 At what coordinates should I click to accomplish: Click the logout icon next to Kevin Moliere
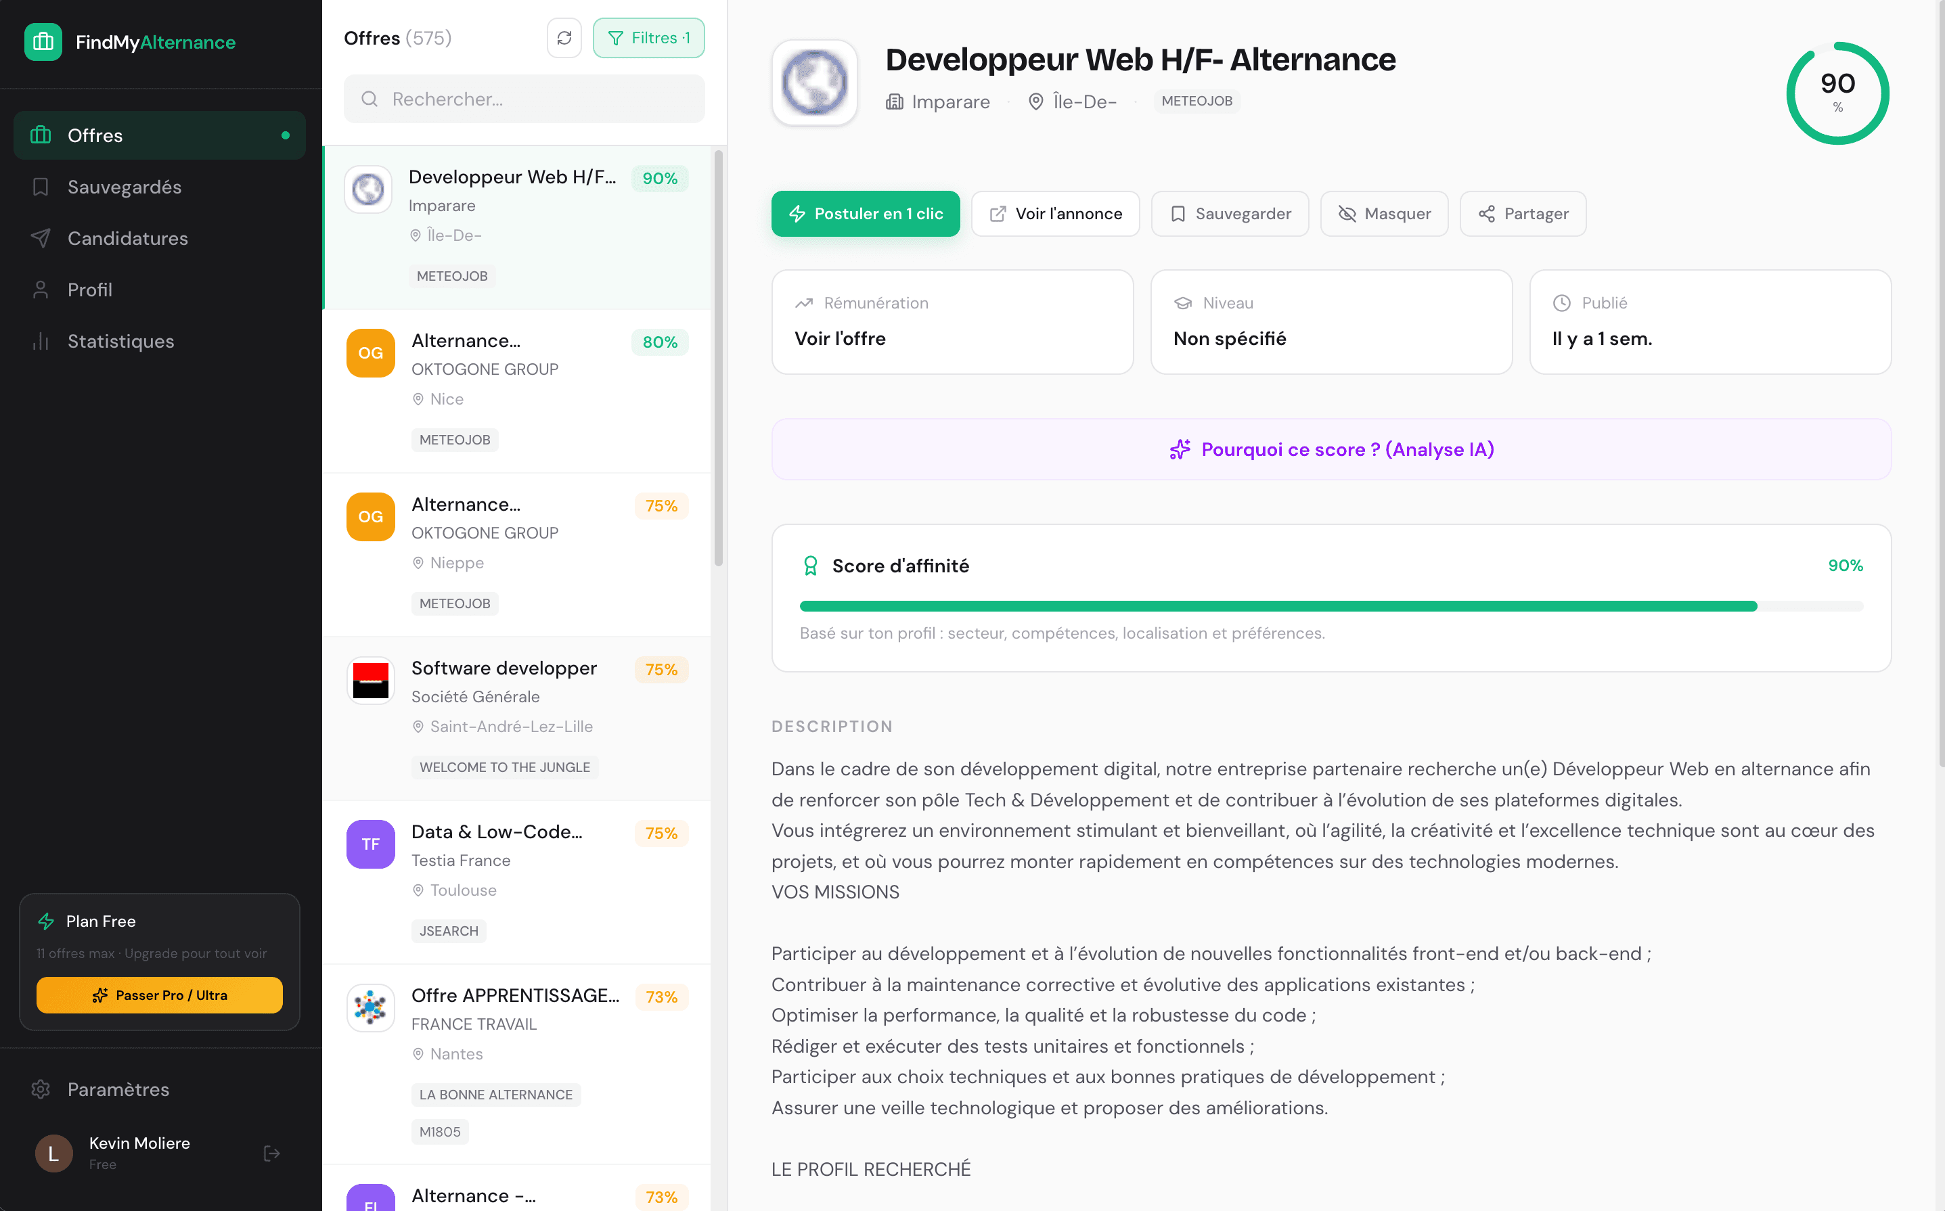[x=271, y=1153]
